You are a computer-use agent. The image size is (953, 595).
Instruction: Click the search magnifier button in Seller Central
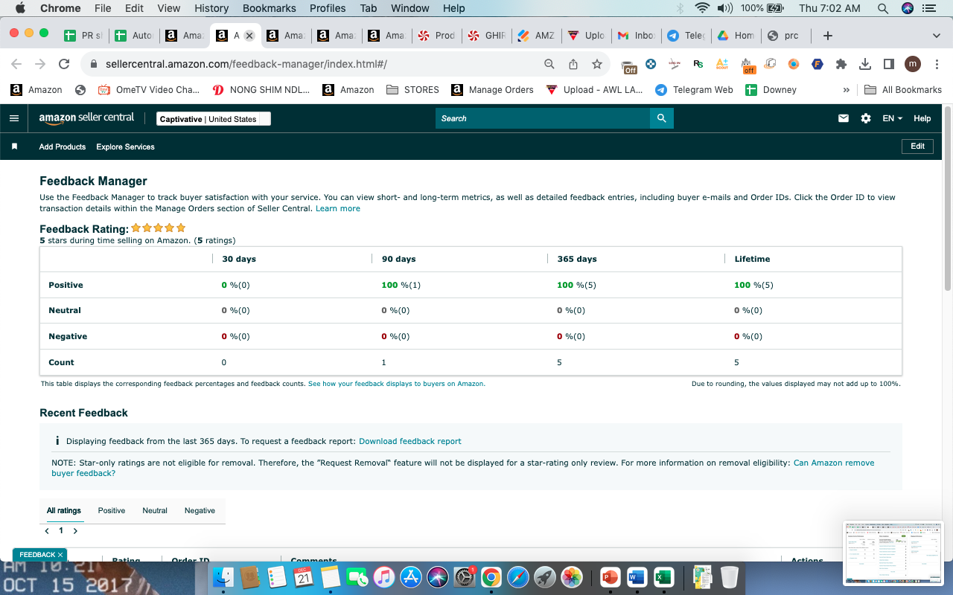(x=661, y=118)
